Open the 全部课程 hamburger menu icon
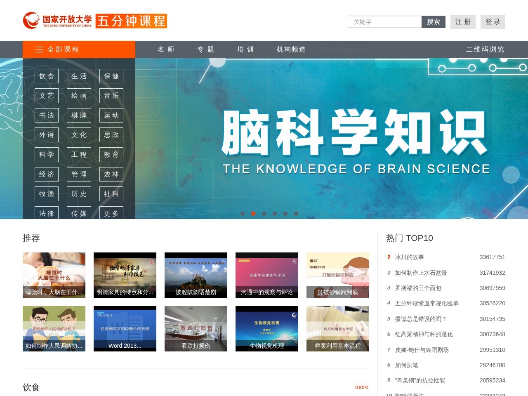This screenshot has height=396, width=528. click(39, 49)
